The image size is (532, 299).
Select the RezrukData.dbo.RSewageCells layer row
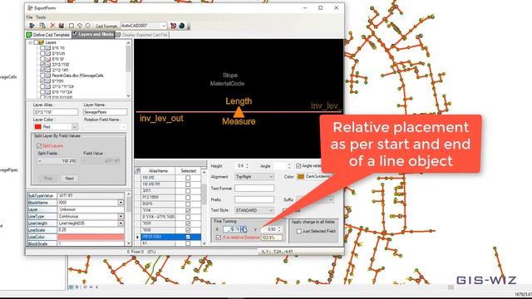tap(77, 76)
